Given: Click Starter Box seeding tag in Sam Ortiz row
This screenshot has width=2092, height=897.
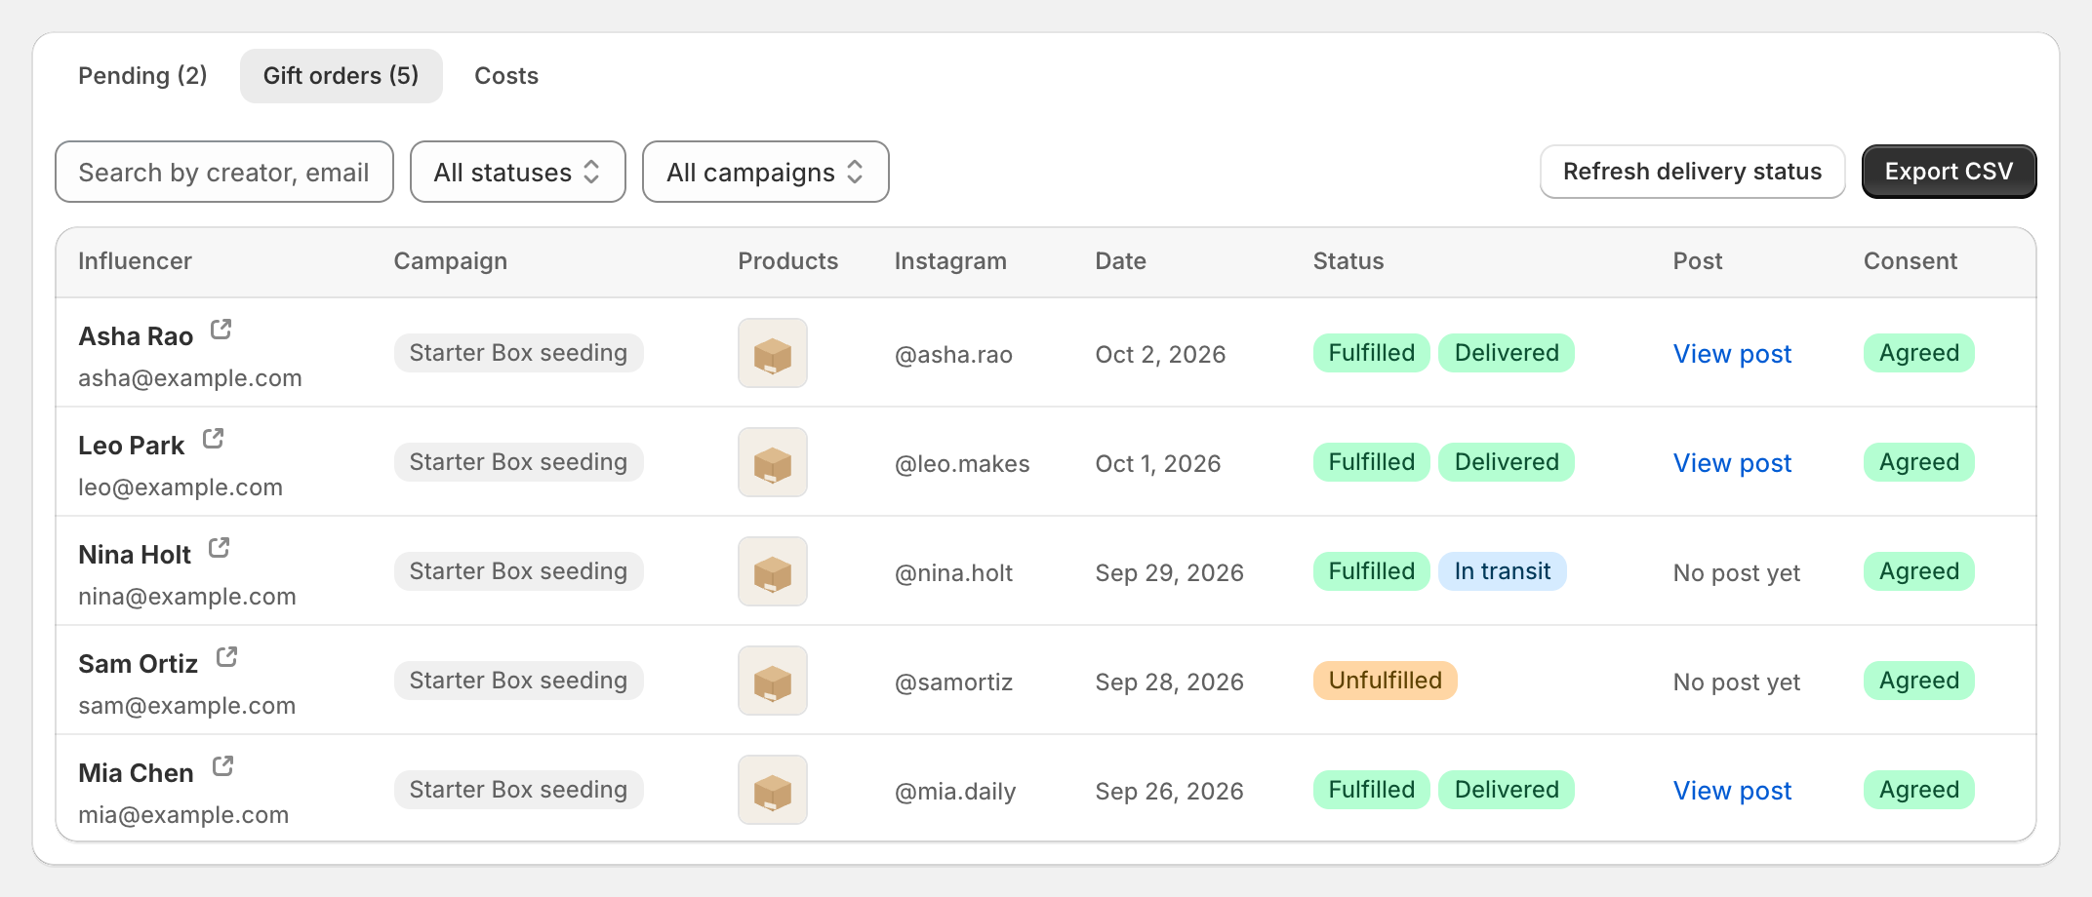Looking at the screenshot, I should tap(519, 681).
